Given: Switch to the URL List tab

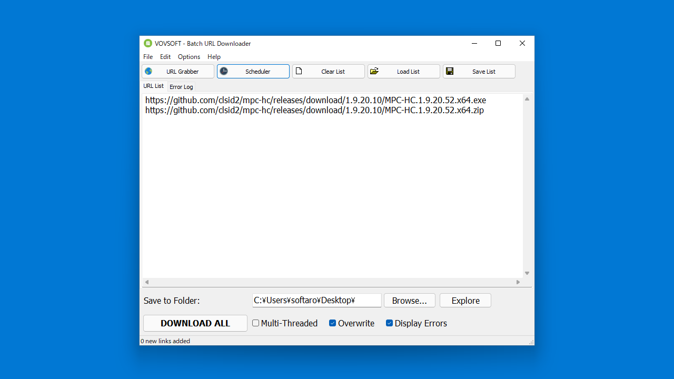Looking at the screenshot, I should tap(154, 86).
